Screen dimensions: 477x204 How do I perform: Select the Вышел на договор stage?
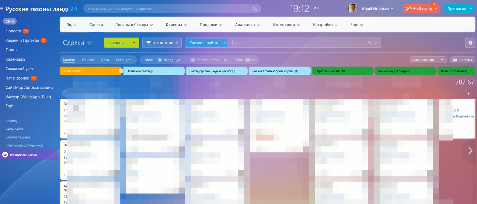(x=406, y=71)
